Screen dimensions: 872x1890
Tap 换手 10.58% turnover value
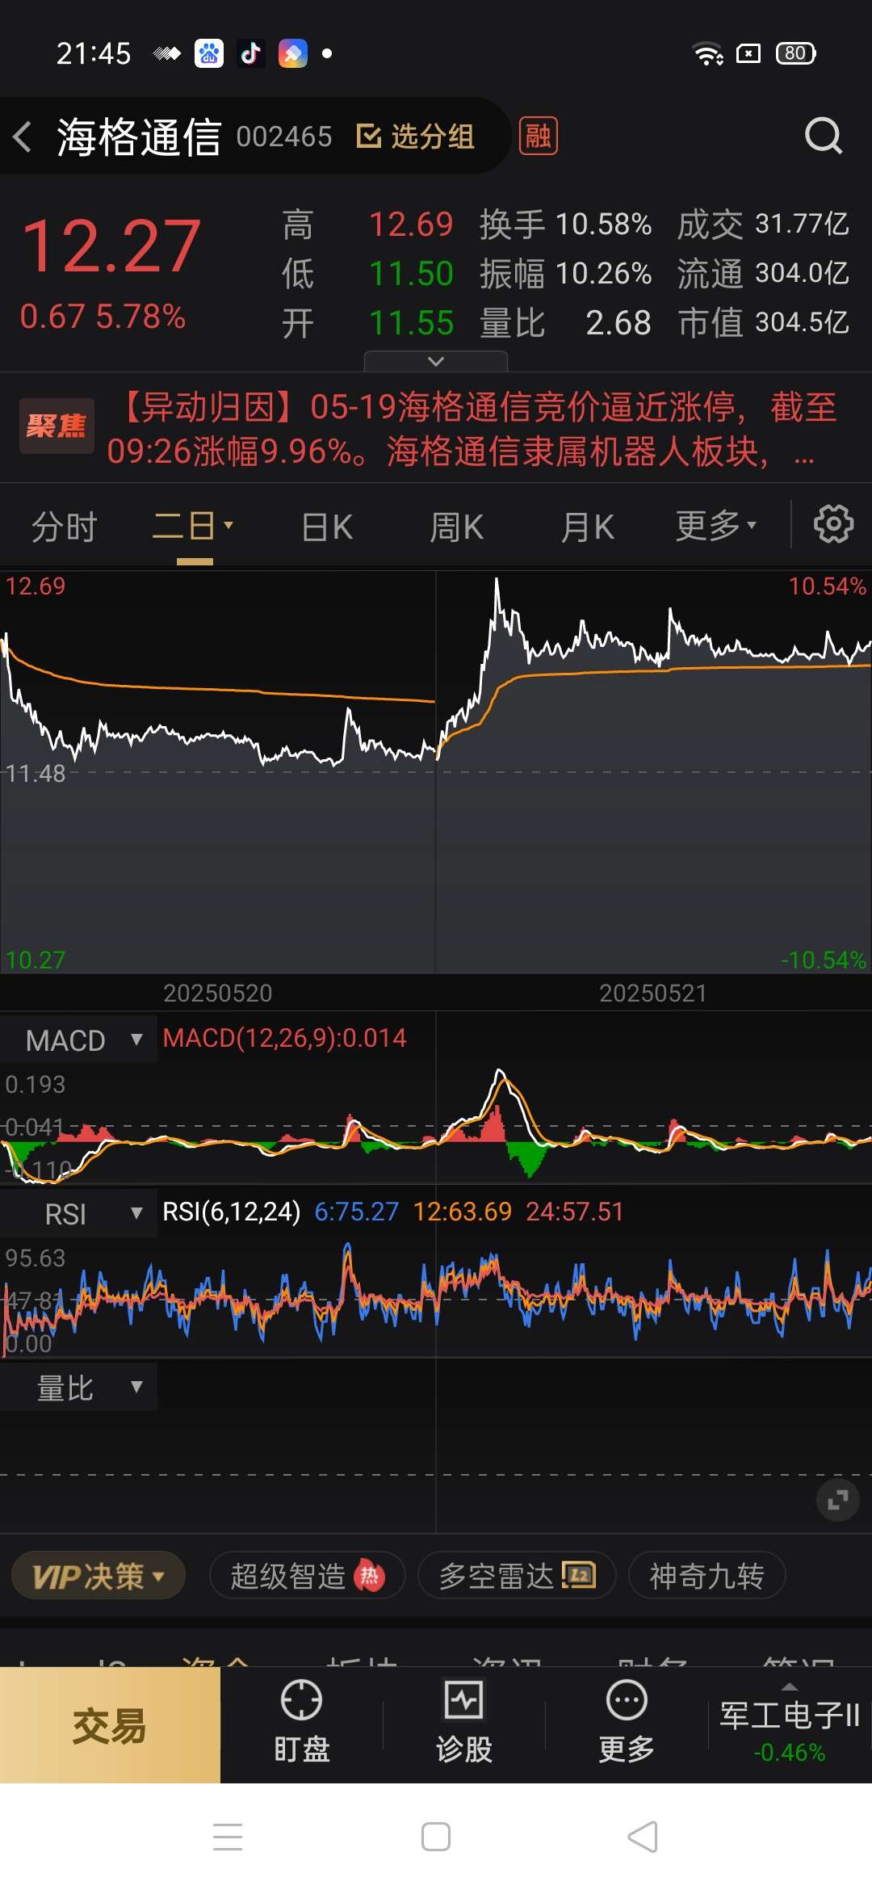tap(565, 225)
